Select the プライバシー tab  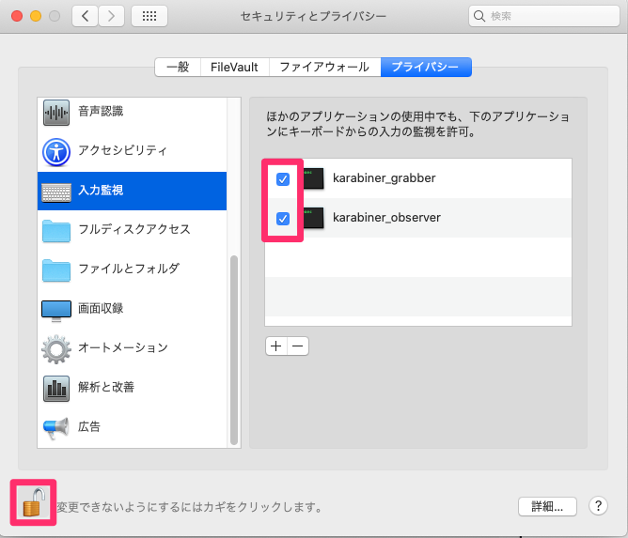(x=426, y=67)
